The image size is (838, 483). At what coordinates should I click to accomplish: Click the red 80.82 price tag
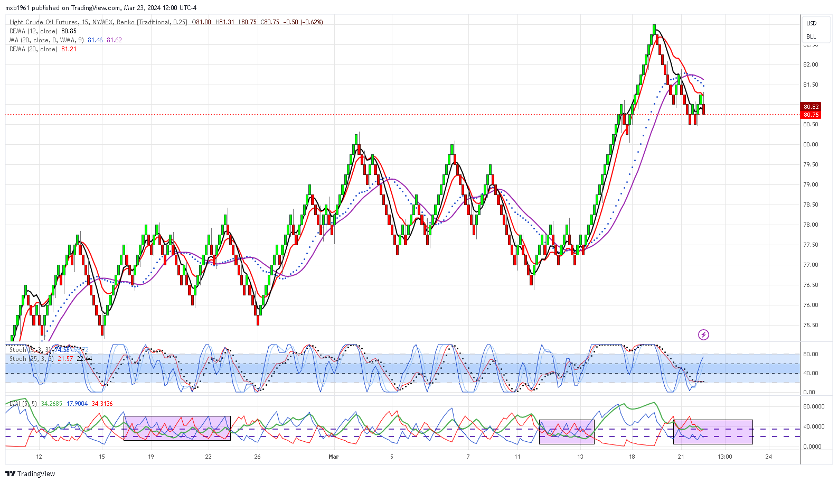(811, 107)
